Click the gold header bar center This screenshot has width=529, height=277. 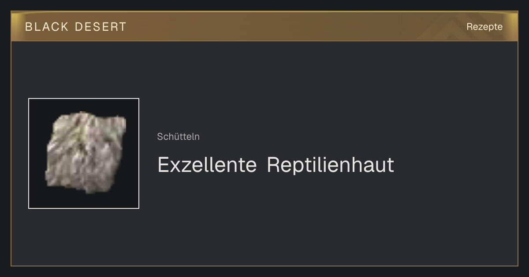click(x=264, y=26)
